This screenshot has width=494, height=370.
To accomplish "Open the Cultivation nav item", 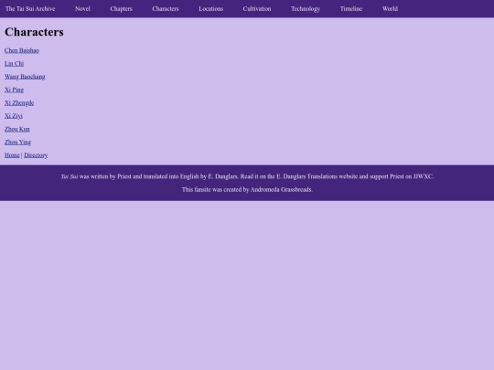I will (x=257, y=9).
